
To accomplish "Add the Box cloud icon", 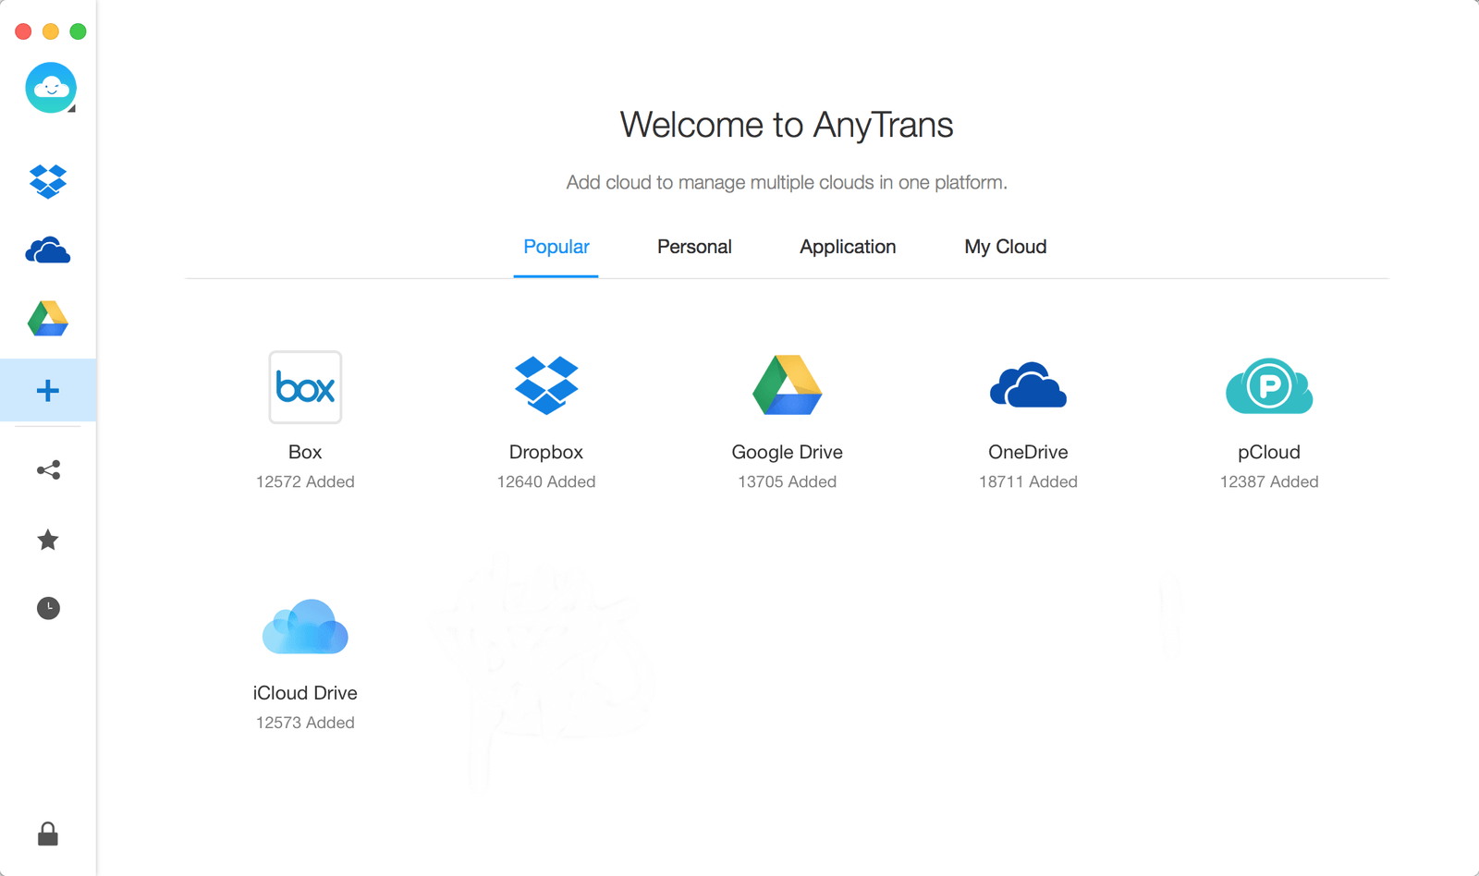I will 305,387.
